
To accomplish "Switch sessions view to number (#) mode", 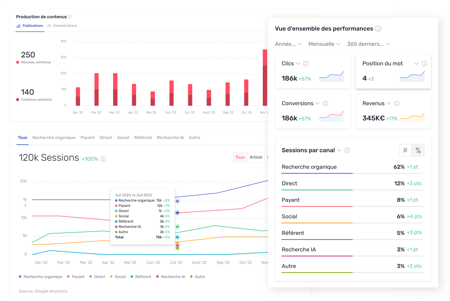I will click(x=405, y=150).
